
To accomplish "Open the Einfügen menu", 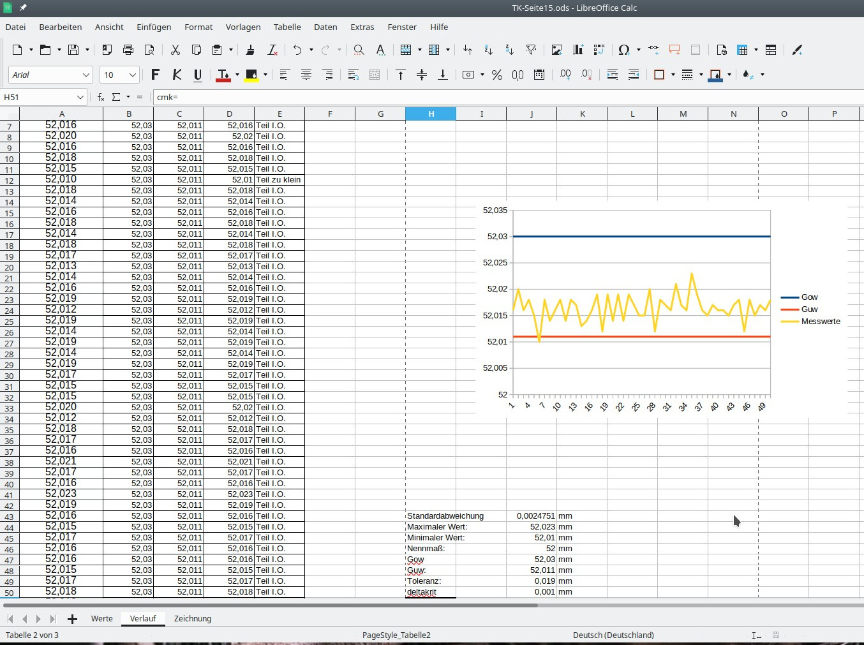I will 154,27.
